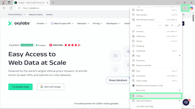This screenshot has height=109, width=195.
Task: Expand the Developers dropdown
Action: pyautogui.click(x=113, y=23)
